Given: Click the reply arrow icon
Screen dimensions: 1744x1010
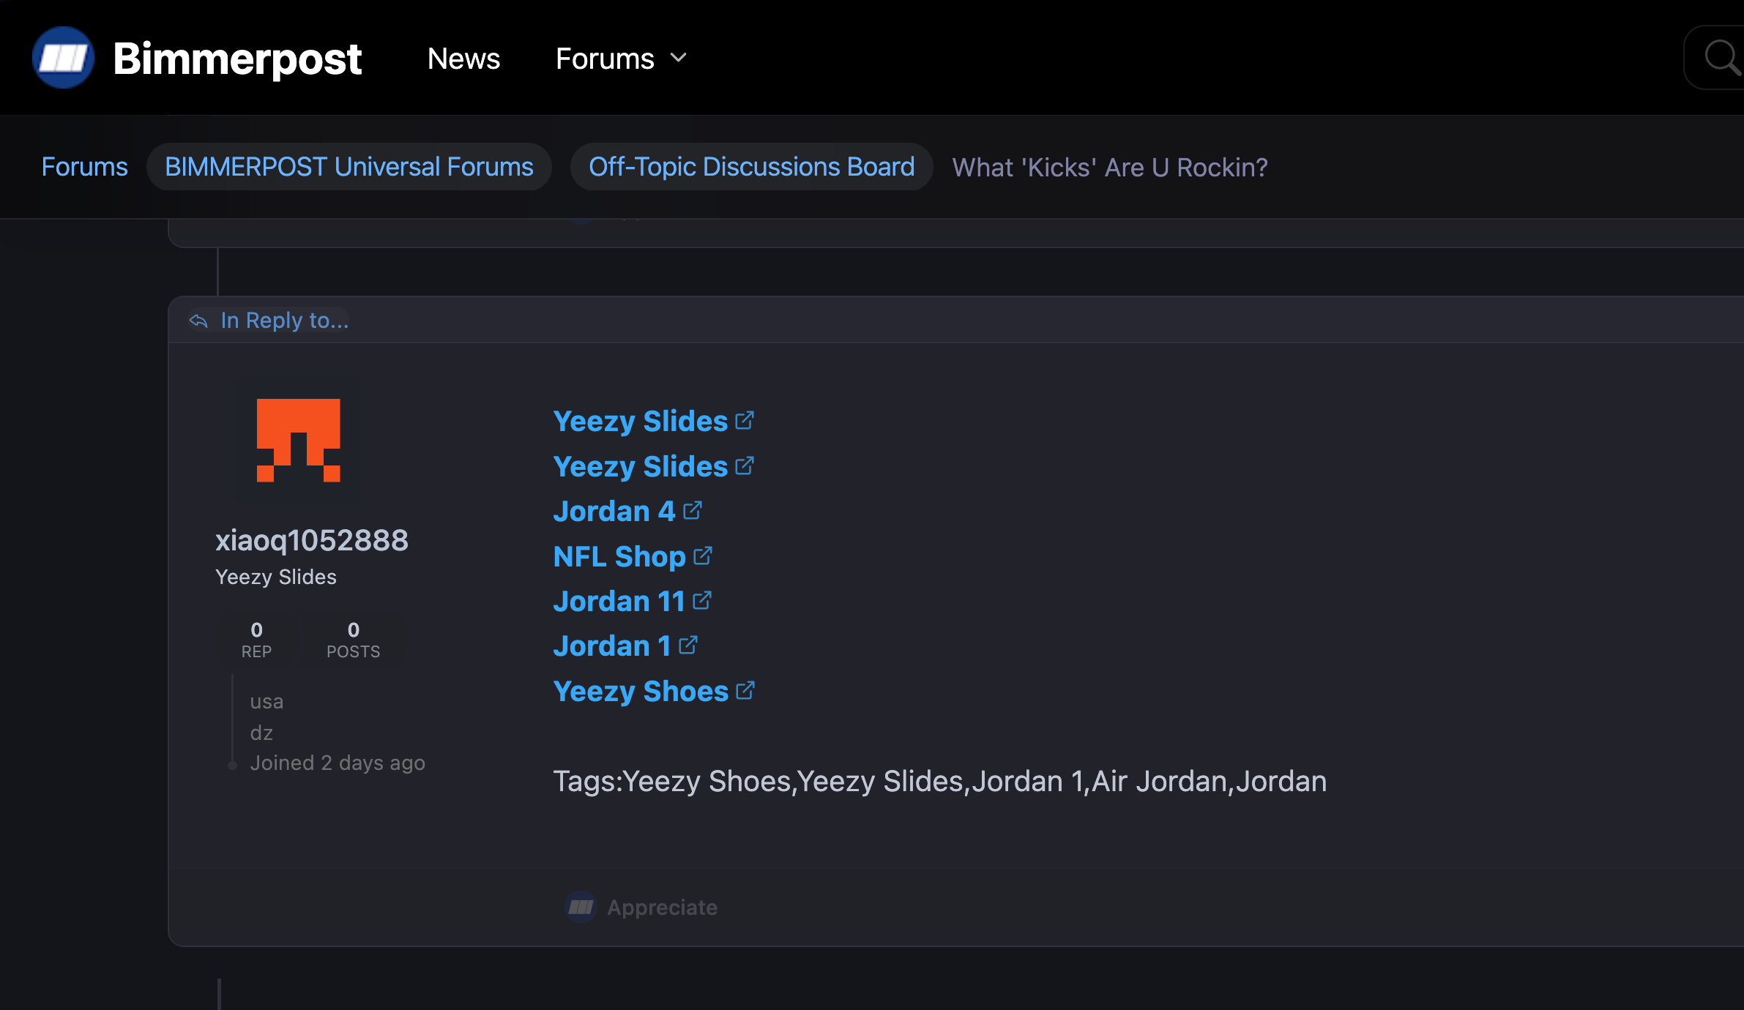Looking at the screenshot, I should 198,321.
